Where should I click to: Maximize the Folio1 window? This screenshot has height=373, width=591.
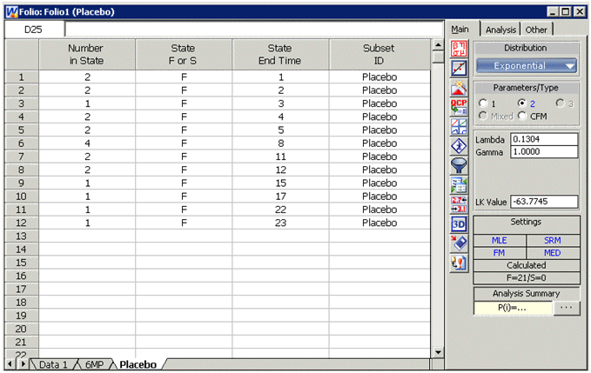[x=566, y=11]
